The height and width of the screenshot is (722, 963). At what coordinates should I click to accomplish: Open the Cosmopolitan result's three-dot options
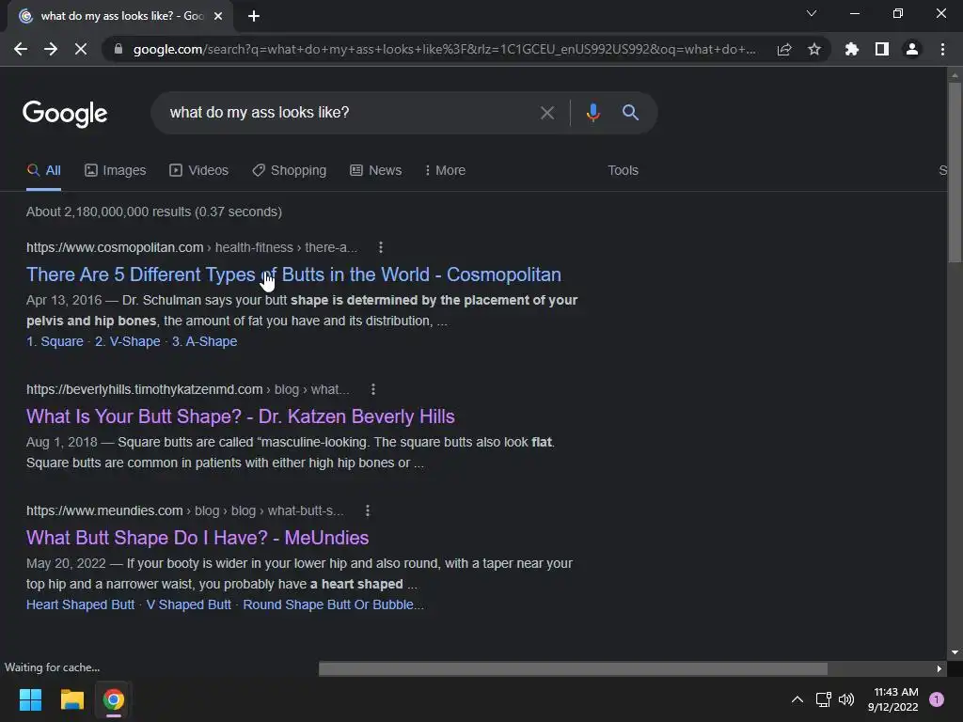tap(381, 247)
